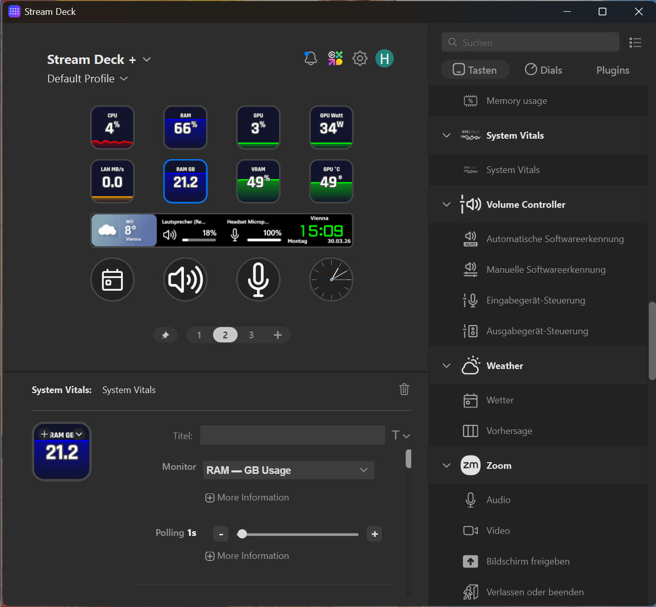Collapse the Volume Controller group
This screenshot has width=656, height=607.
coord(446,204)
